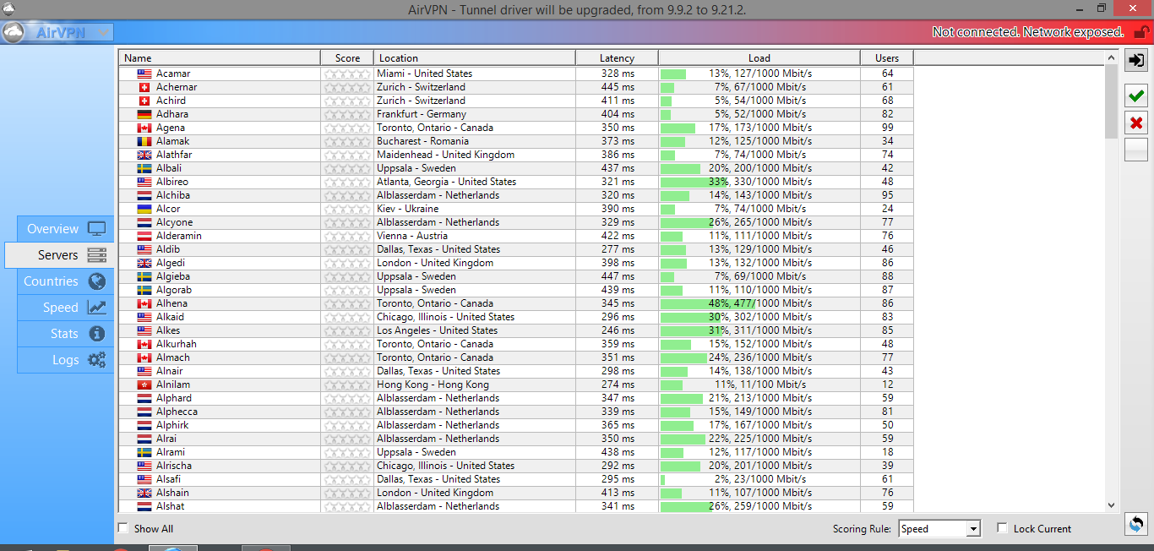
Task: Click the Ukraine flag icon next to Alcor
Action: tap(144, 209)
